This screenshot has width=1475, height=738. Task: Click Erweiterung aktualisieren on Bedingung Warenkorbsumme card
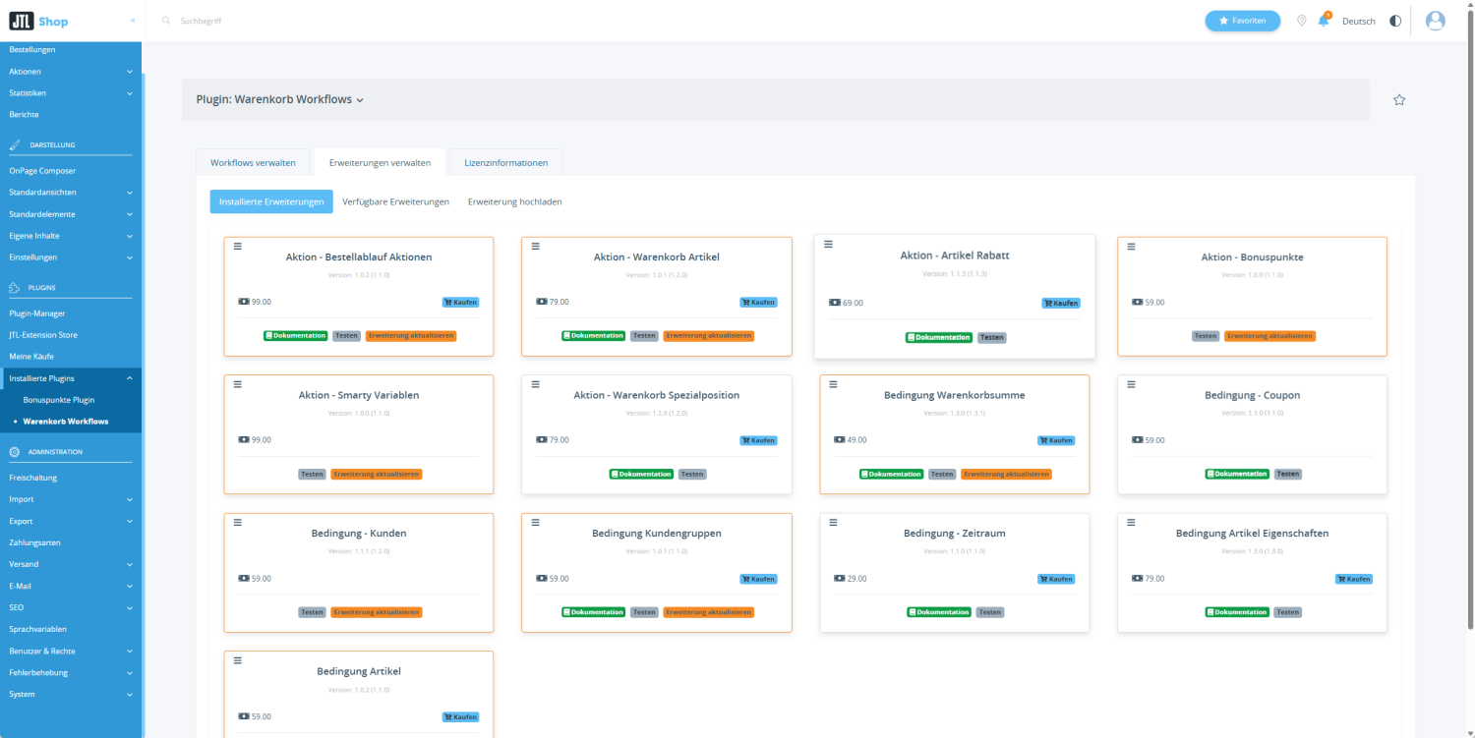(x=1006, y=474)
